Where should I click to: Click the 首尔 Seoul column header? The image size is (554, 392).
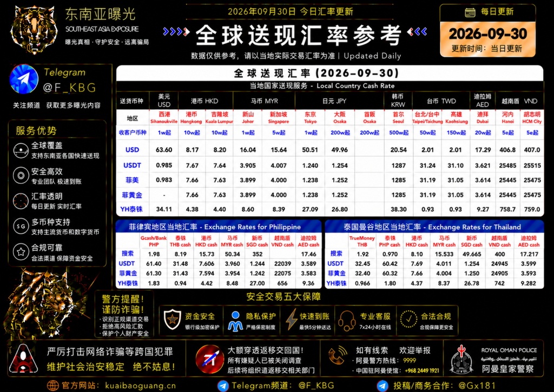point(398,118)
